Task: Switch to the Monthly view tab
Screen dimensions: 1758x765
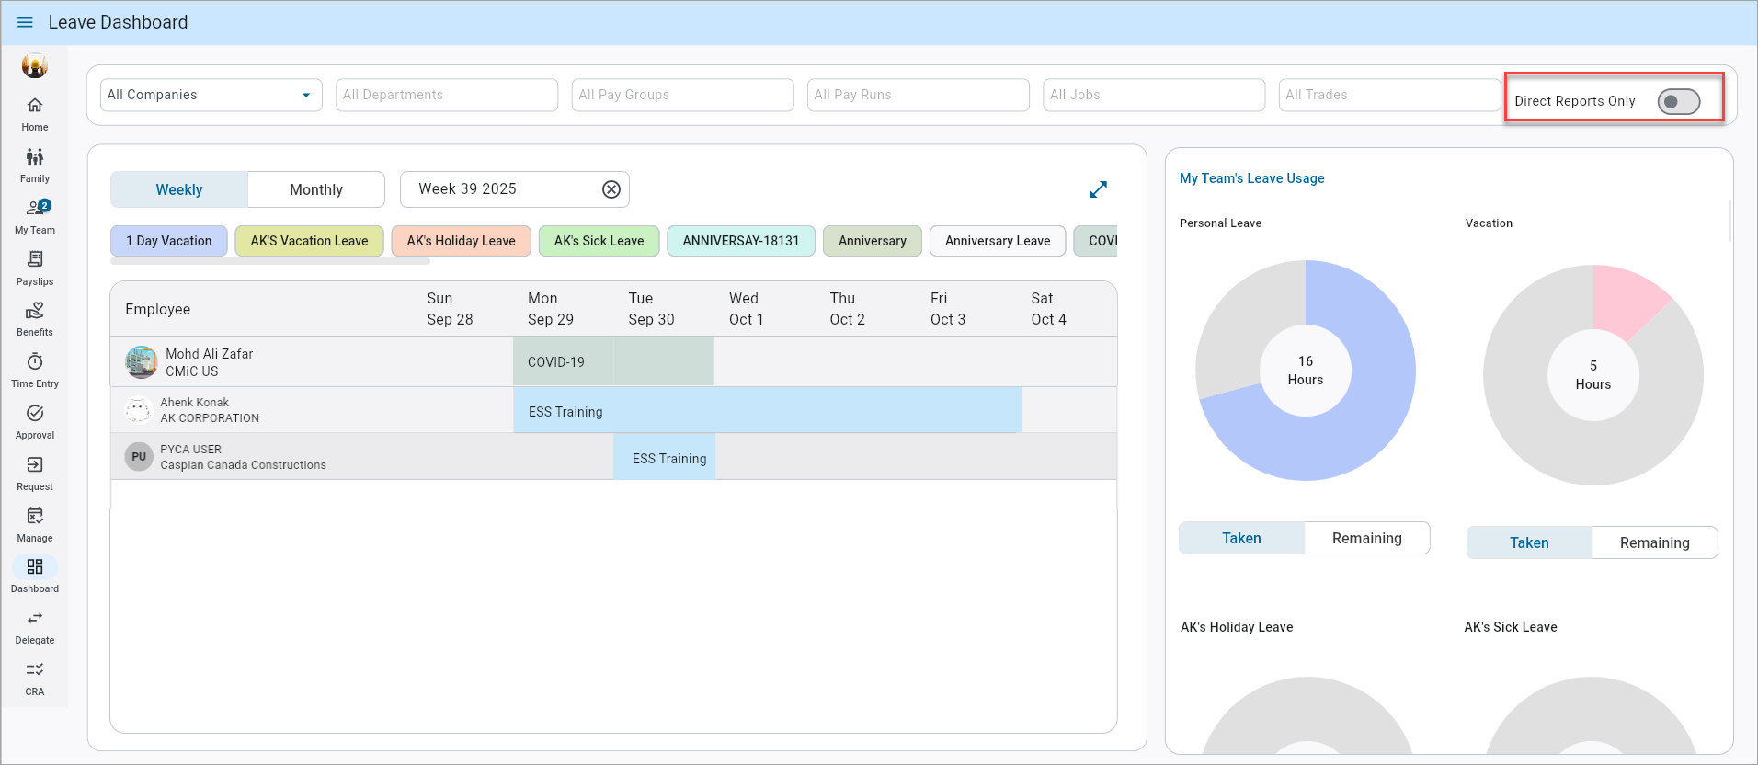Action: 316,189
